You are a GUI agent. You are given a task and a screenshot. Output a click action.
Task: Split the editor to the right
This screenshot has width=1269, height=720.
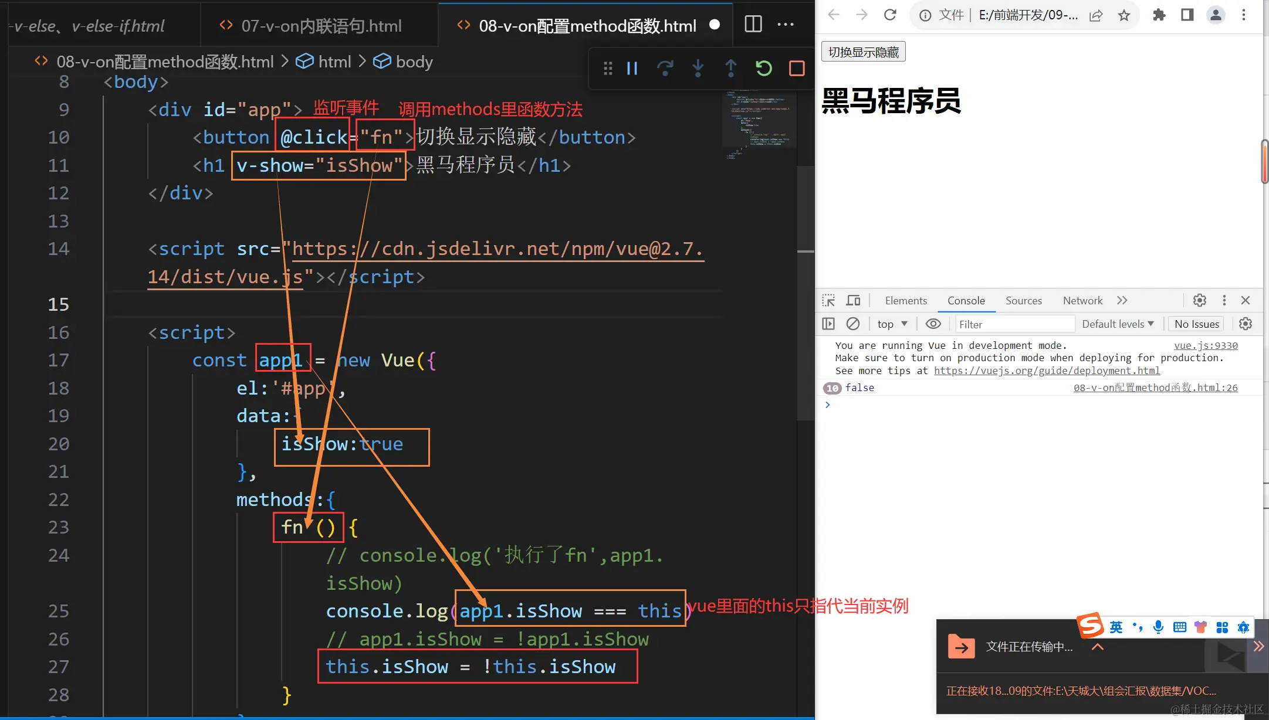[753, 24]
